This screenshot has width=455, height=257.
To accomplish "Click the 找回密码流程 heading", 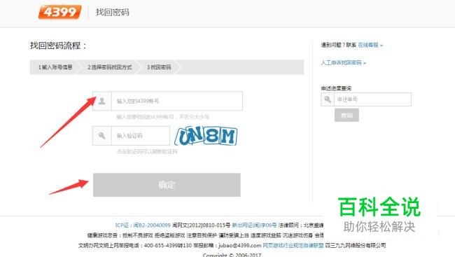I will tap(58, 46).
